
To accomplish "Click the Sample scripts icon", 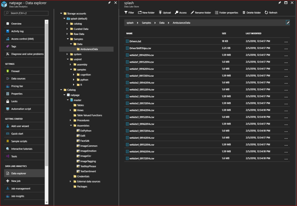I will pos(8,141).
